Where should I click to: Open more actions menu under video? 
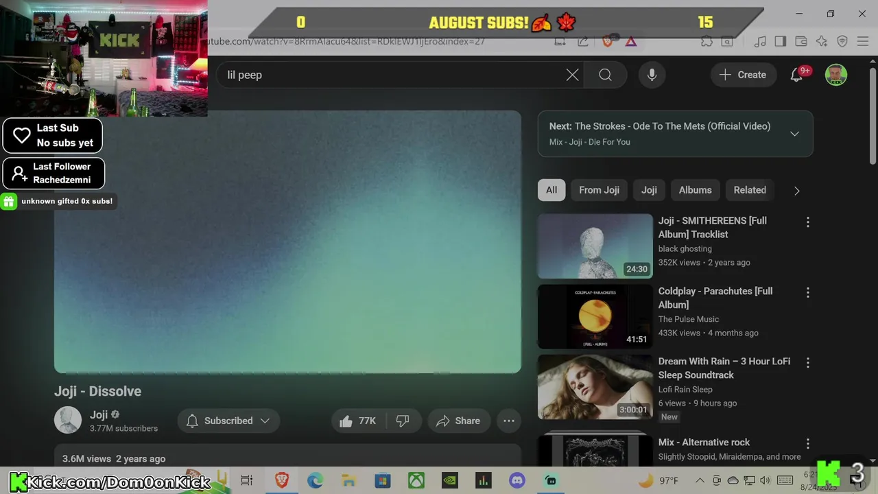pyautogui.click(x=509, y=421)
